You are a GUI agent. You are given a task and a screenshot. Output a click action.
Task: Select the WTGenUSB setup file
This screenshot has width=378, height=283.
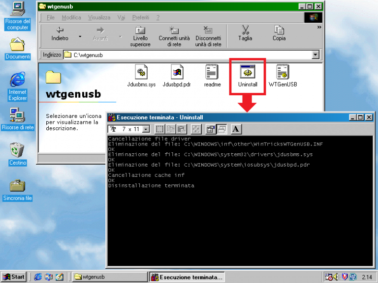click(283, 76)
